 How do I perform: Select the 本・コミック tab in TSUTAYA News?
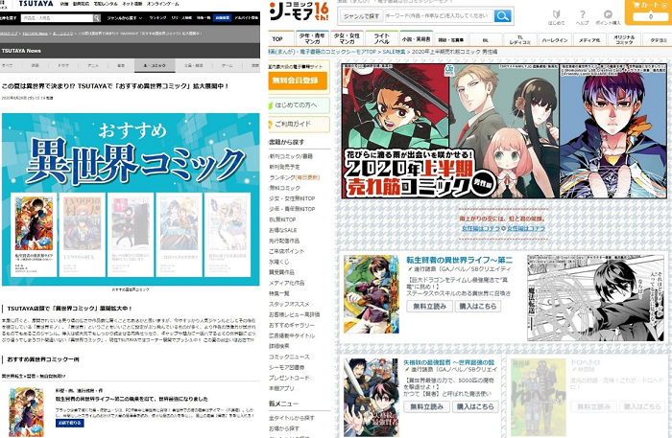tap(155, 65)
